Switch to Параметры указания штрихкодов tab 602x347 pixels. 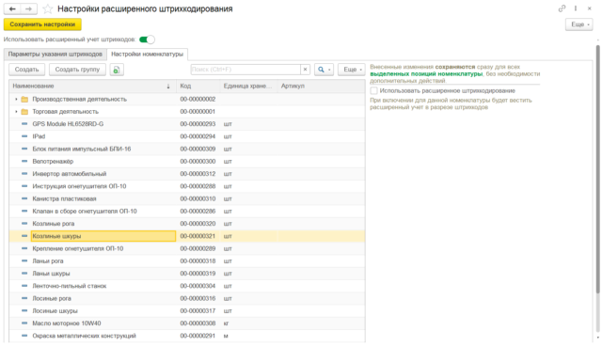pos(55,55)
